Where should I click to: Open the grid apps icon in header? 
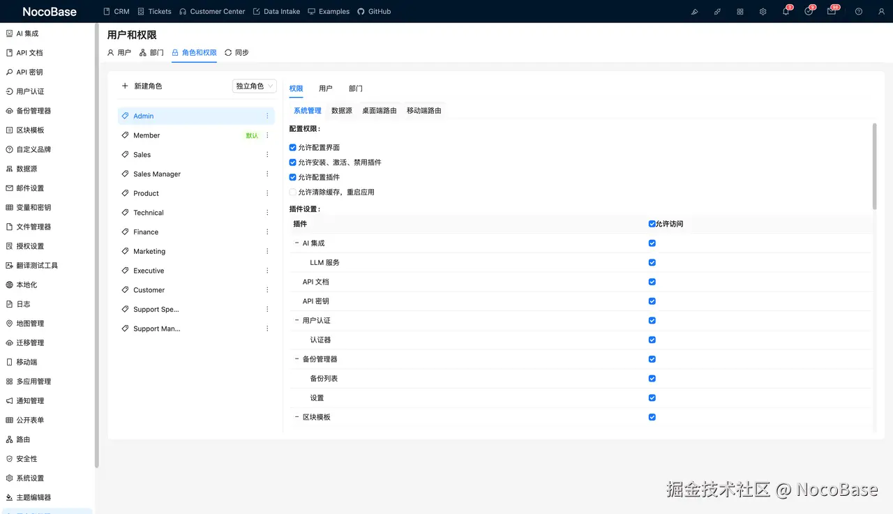pos(740,11)
